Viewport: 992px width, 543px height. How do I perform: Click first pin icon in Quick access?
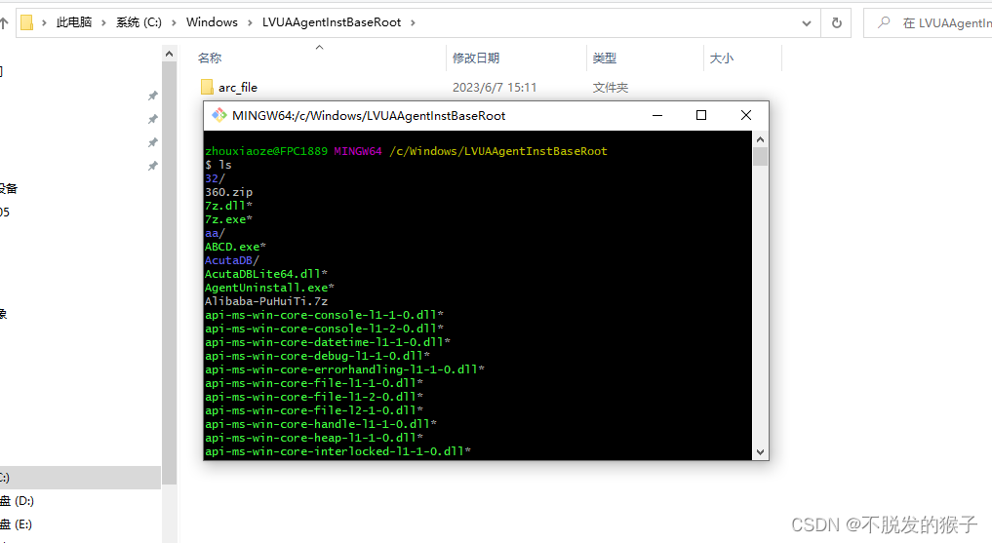pyautogui.click(x=152, y=96)
